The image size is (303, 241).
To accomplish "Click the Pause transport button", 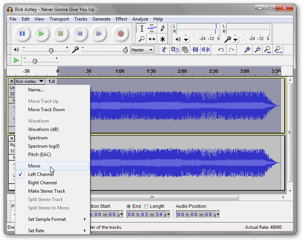I will click(x=22, y=34).
